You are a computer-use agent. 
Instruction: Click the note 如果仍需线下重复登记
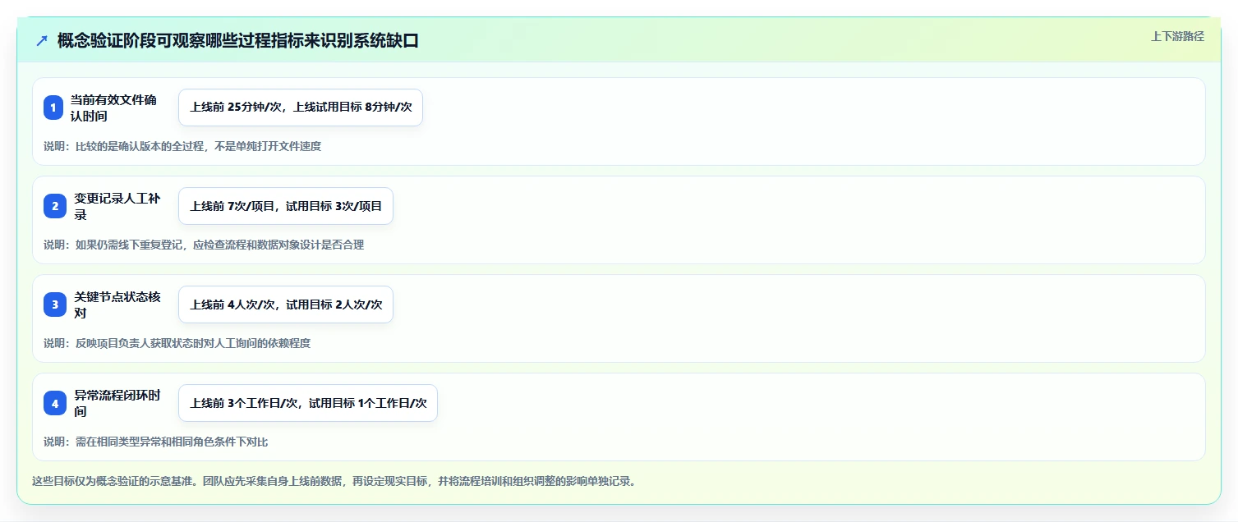[x=204, y=245]
